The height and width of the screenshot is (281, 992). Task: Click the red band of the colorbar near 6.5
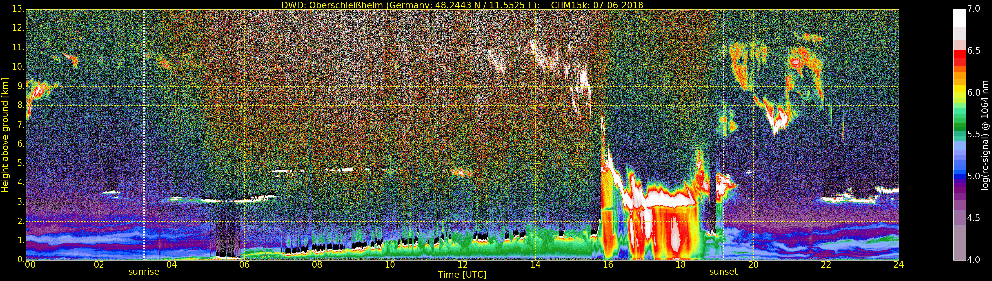click(959, 56)
